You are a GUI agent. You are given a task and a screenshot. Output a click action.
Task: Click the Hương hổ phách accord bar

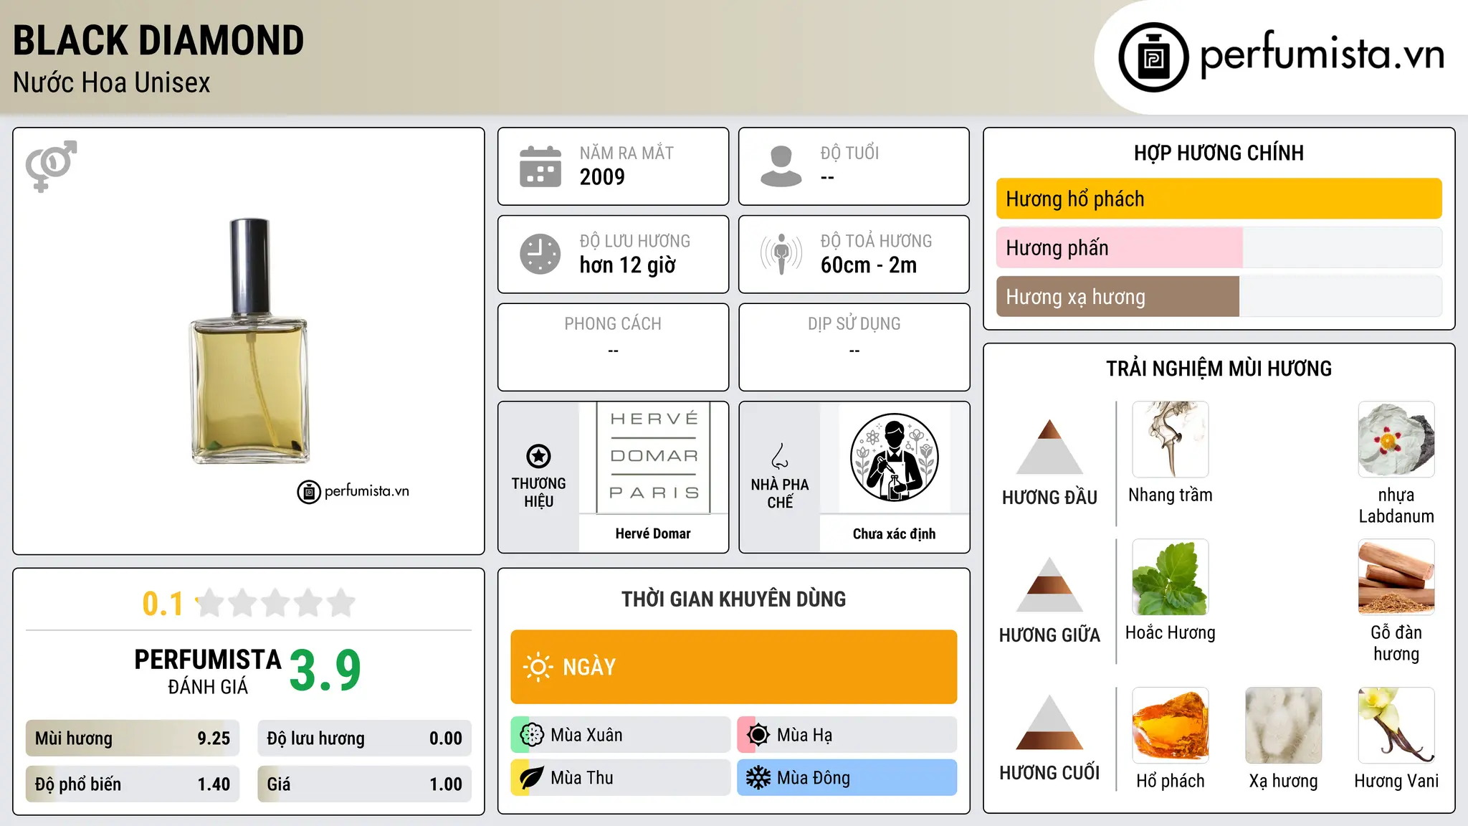pos(1219,199)
